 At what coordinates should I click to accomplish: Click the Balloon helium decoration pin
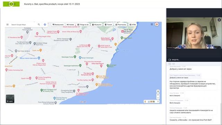pyautogui.click(x=39, y=58)
